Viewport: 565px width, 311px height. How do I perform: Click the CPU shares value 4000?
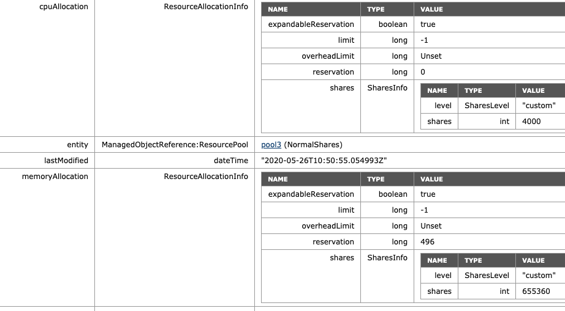[x=533, y=122]
